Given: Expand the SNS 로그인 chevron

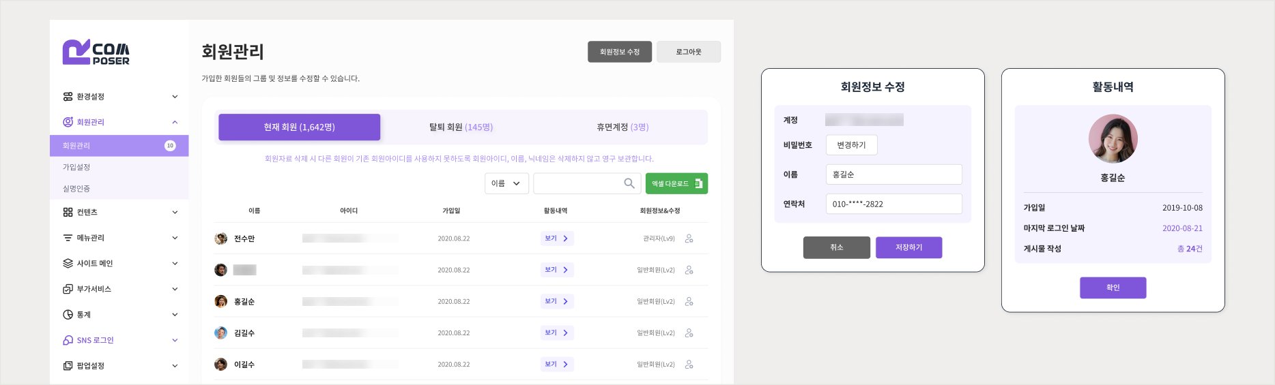Looking at the screenshot, I should [175, 340].
